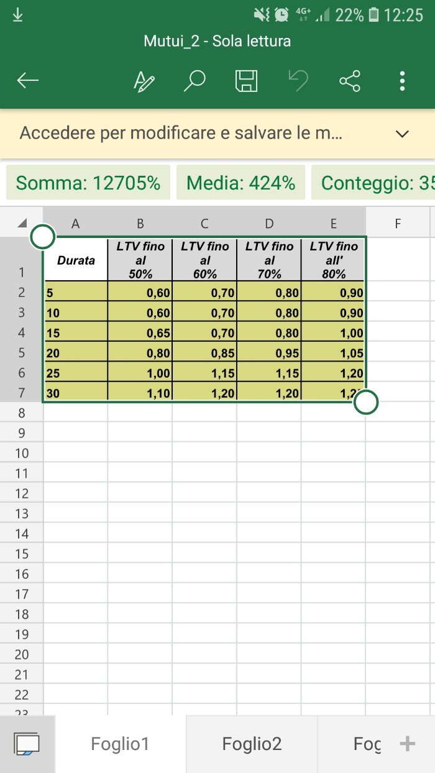Tap the save floppy disk icon
The image size is (435, 773).
tap(246, 81)
